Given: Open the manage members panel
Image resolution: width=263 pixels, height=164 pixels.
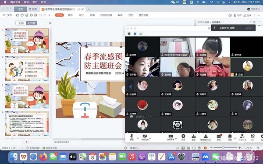Looking at the screenshot, I should 206,137.
